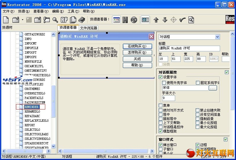The image size is (236, 160).
Task: Enable 绝对对齐方式 checkbox
Action: coord(160,110)
